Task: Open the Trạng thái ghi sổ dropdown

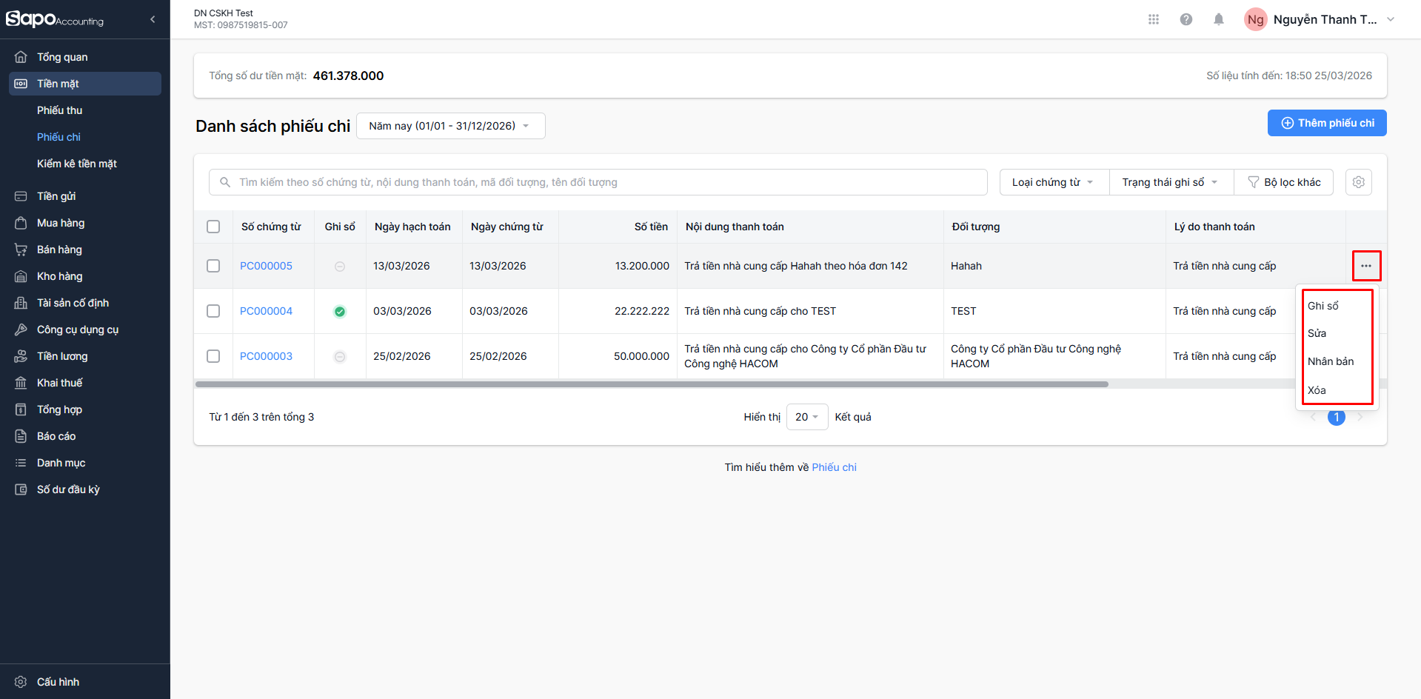Action: pos(1170,182)
